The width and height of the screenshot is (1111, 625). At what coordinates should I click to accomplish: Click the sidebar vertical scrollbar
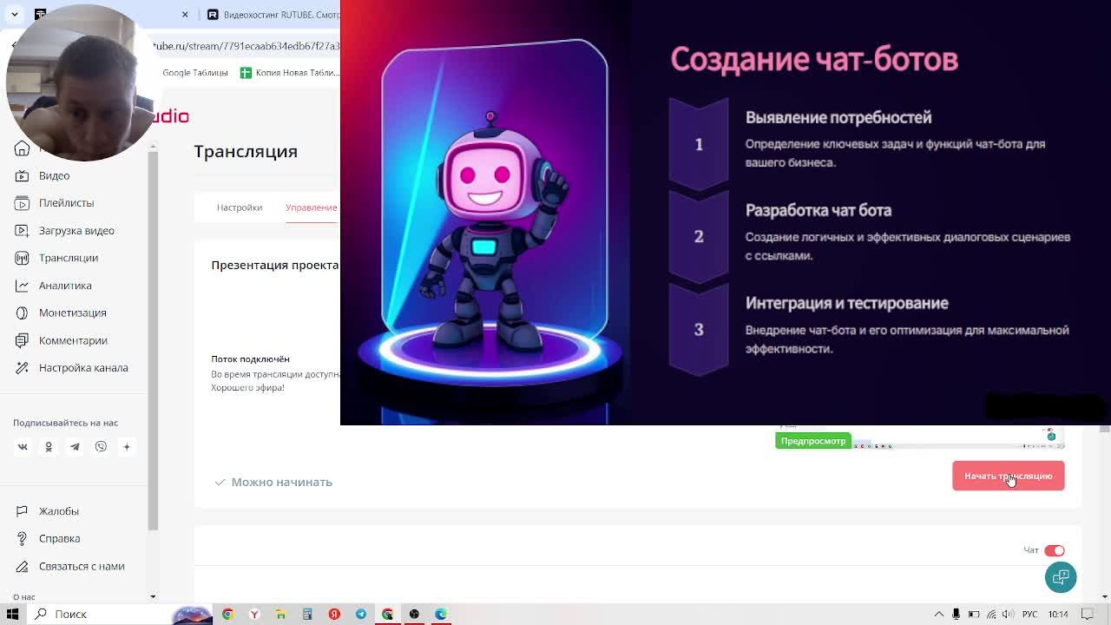(x=153, y=339)
